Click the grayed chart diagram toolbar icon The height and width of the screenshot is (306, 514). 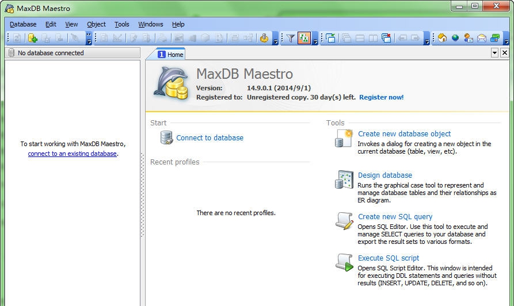(x=117, y=39)
